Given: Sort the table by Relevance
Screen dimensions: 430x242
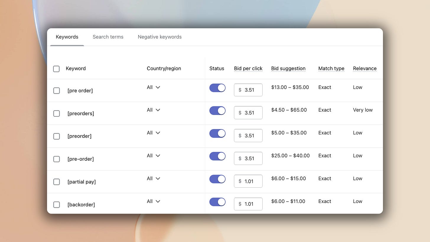Looking at the screenshot, I should tap(365, 68).
